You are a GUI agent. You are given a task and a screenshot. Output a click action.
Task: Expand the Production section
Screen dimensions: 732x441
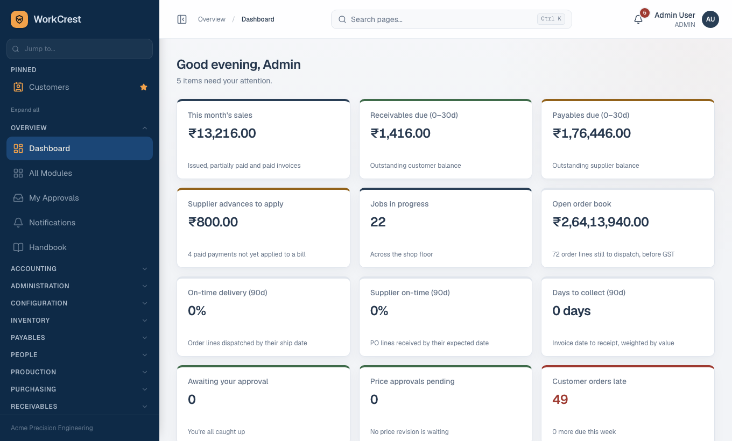tap(80, 372)
